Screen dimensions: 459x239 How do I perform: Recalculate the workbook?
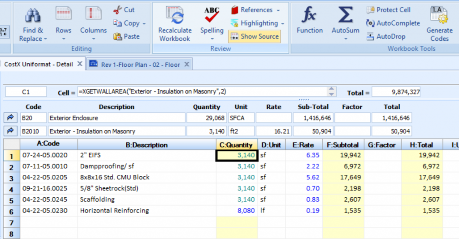point(175,24)
